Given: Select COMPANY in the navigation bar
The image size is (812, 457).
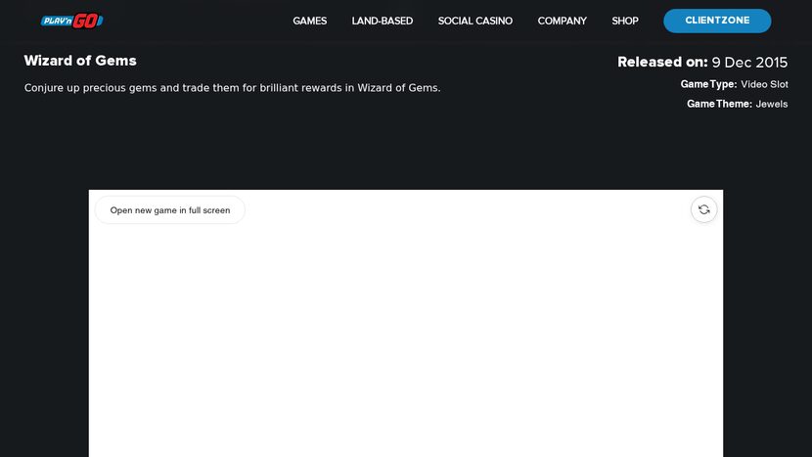Looking at the screenshot, I should (x=562, y=21).
